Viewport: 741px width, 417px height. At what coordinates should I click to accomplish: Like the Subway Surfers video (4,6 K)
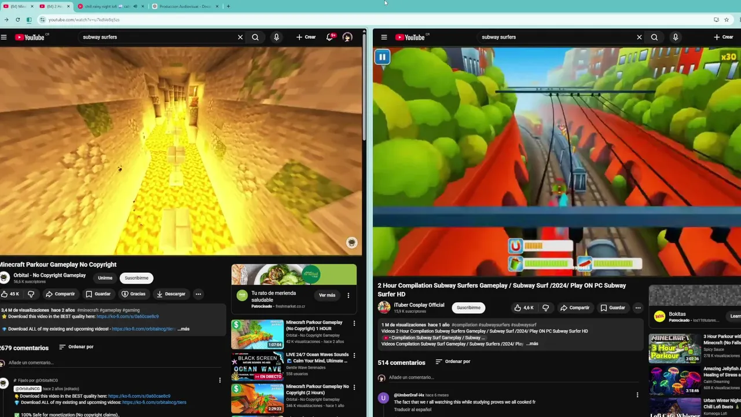click(523, 308)
